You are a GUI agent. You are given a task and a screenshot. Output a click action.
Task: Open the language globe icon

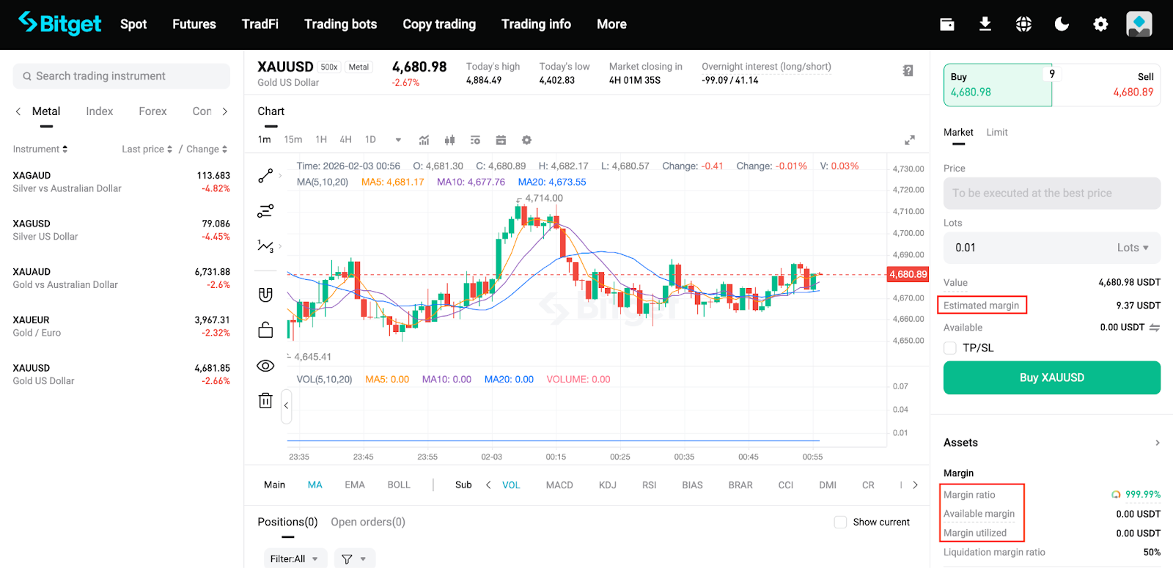click(1024, 24)
